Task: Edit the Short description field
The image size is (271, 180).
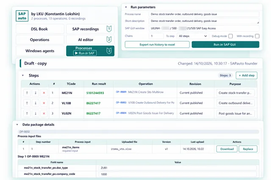Action: tap(204, 21)
